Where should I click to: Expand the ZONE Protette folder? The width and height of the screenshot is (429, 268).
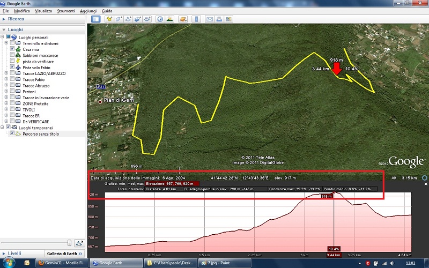6,103
